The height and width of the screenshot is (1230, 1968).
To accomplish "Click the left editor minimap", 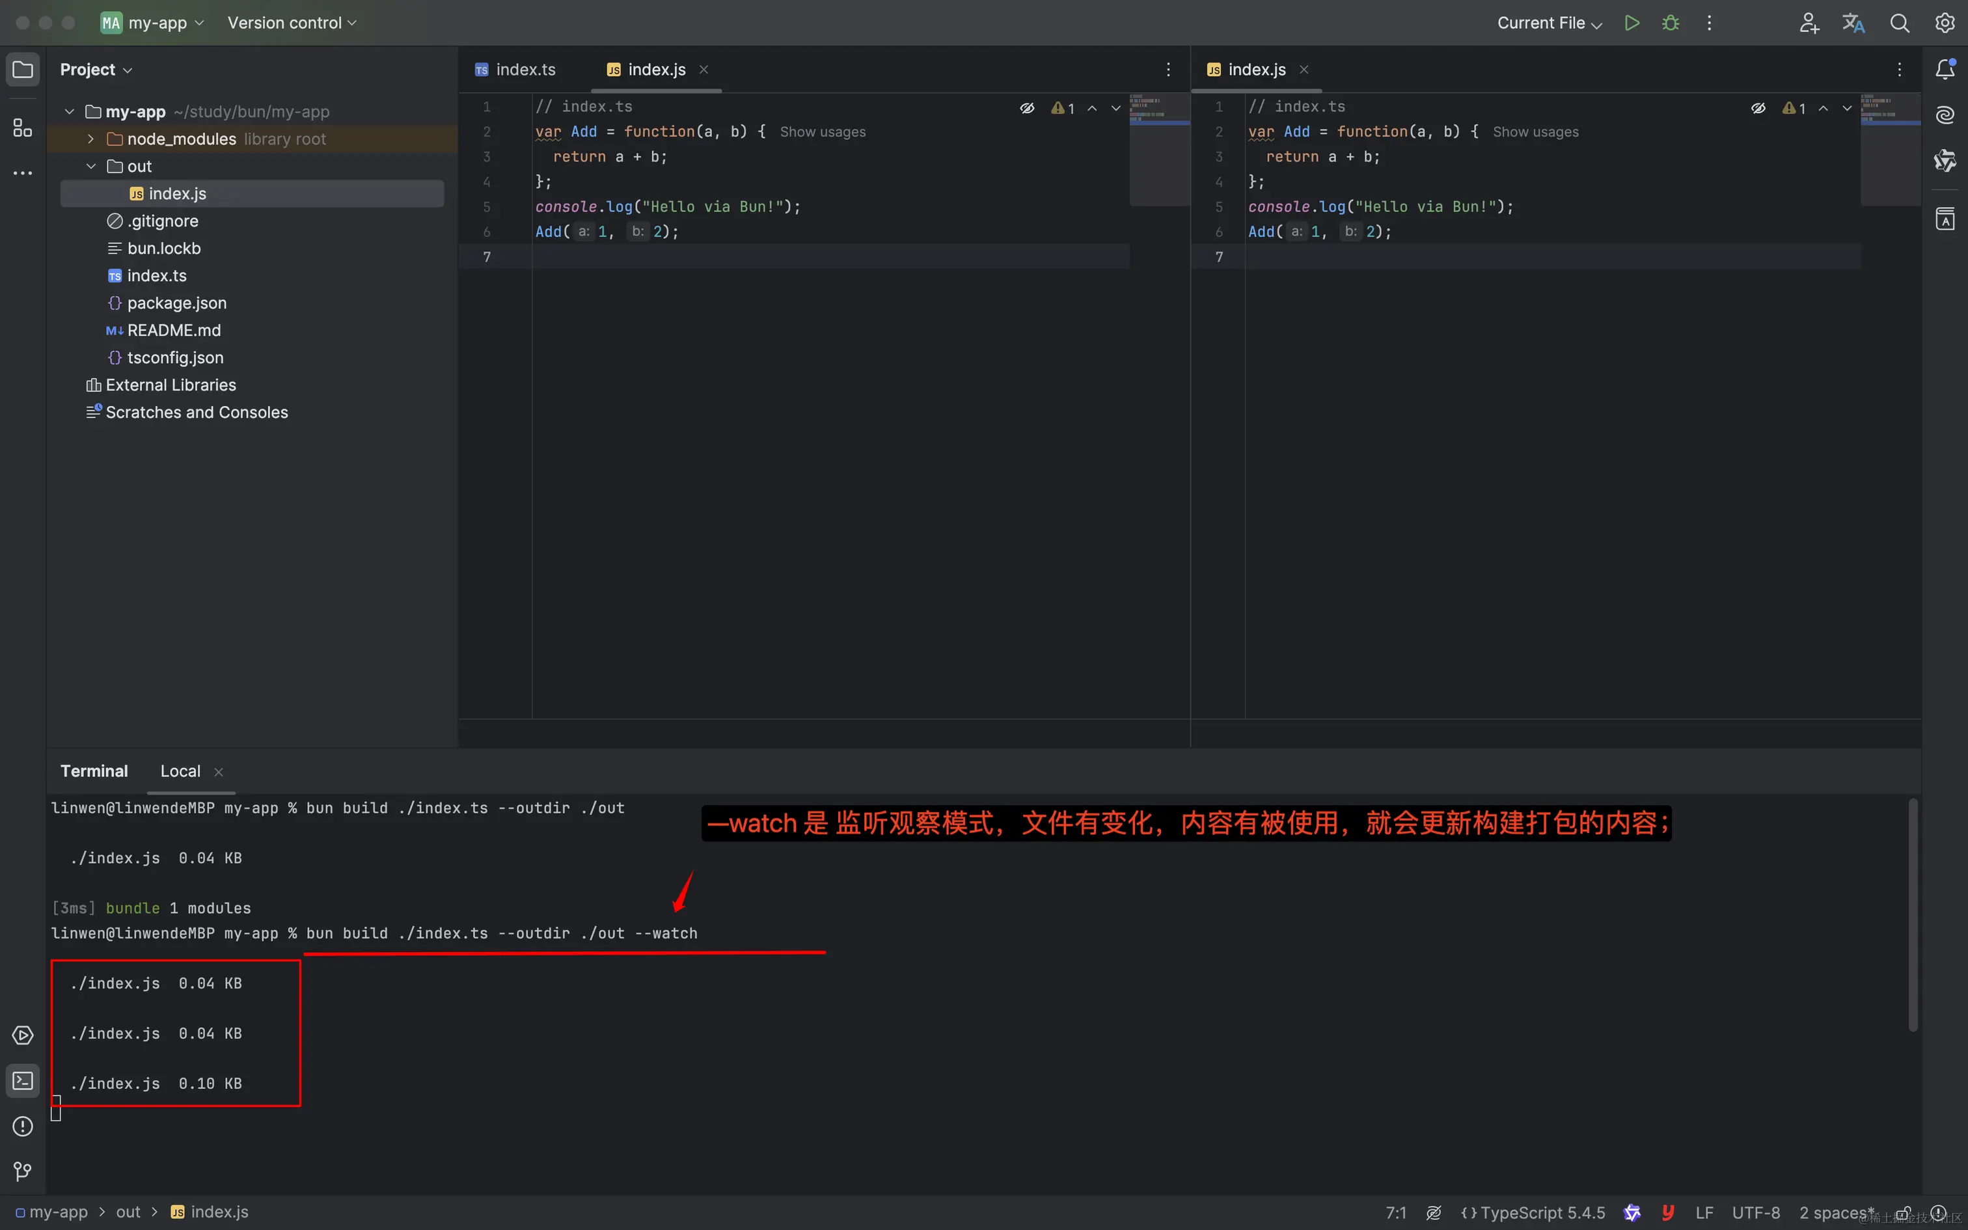I will click(x=1160, y=150).
